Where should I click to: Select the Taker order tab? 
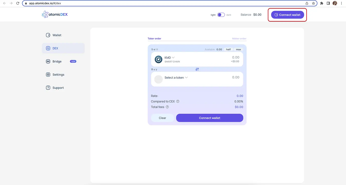154,38
